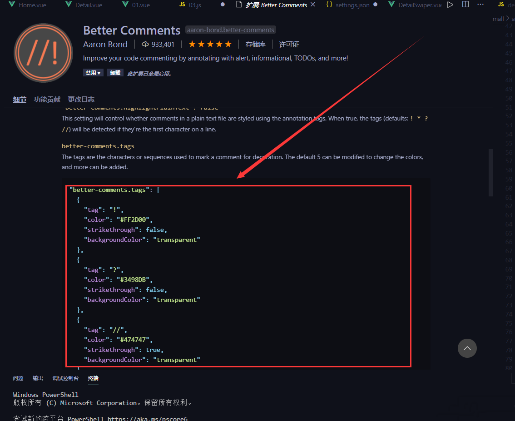Switch to the 03.js tab

pyautogui.click(x=195, y=5)
